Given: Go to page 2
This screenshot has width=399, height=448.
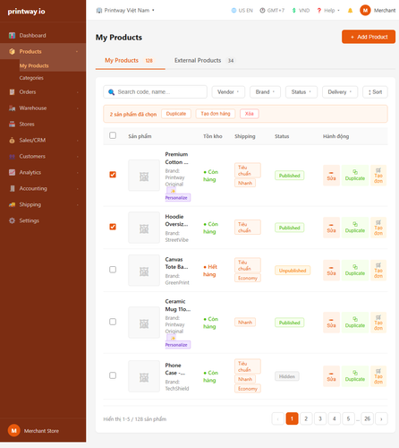Looking at the screenshot, I should pos(306,418).
